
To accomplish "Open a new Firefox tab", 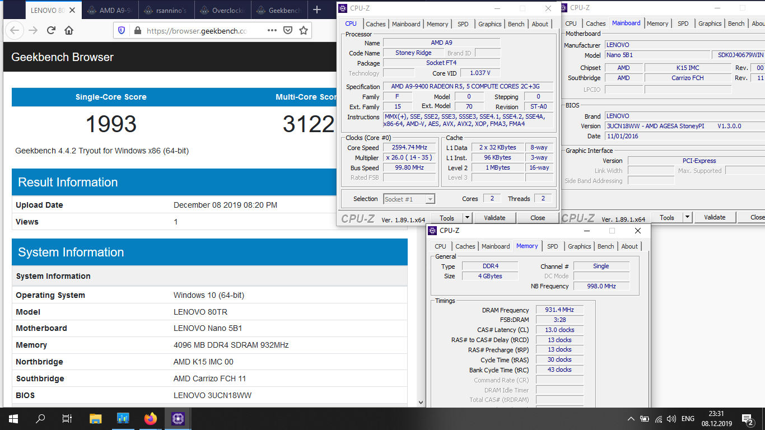I will 317,10.
